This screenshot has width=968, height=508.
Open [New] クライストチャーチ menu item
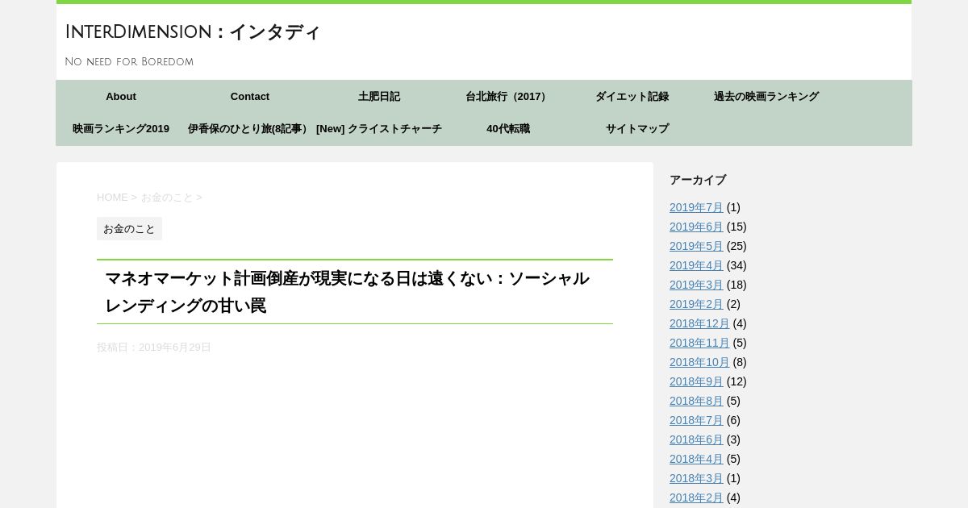click(x=379, y=128)
